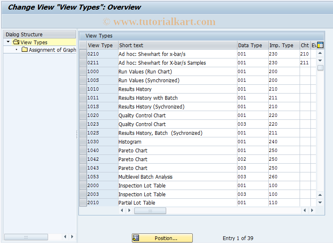Click the Position... button
The image size is (333, 243).
click(x=162, y=238)
